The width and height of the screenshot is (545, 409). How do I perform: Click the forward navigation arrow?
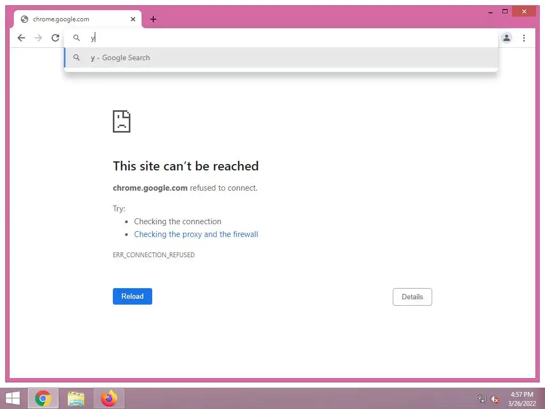click(38, 38)
